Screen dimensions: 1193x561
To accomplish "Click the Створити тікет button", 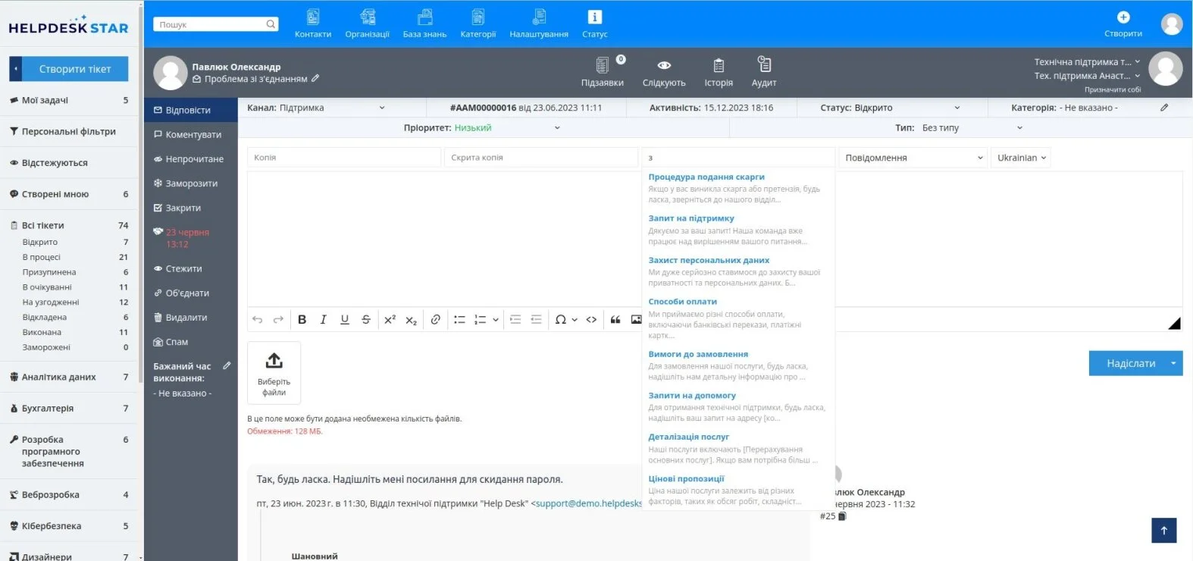I will click(x=75, y=69).
